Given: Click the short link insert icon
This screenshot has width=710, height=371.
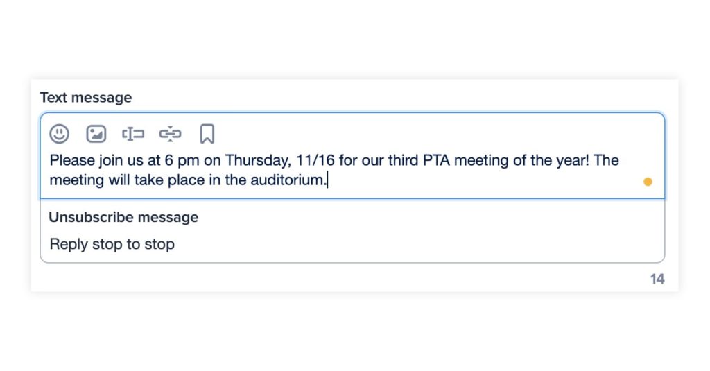Looking at the screenshot, I should click(x=170, y=134).
